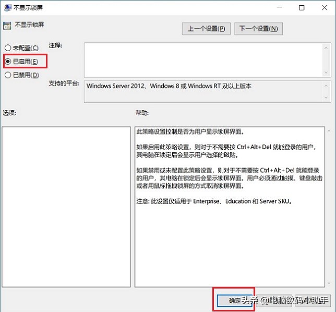Click the policy setting icon beside 不显示锁屏 heading
The image size is (336, 312).
pos(7,25)
